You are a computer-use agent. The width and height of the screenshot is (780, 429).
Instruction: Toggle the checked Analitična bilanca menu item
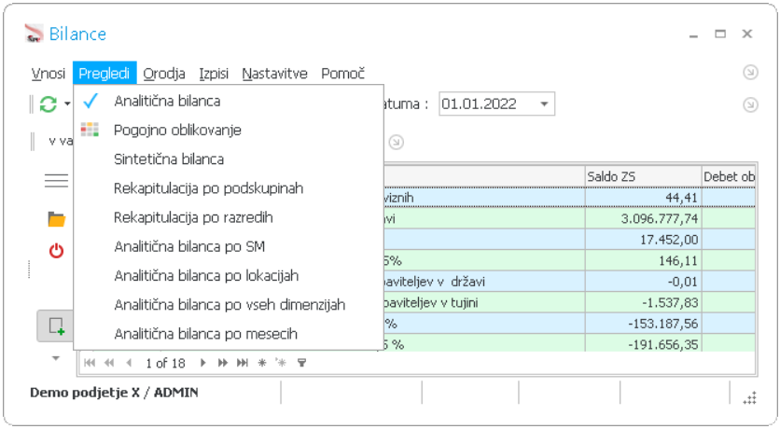point(229,101)
